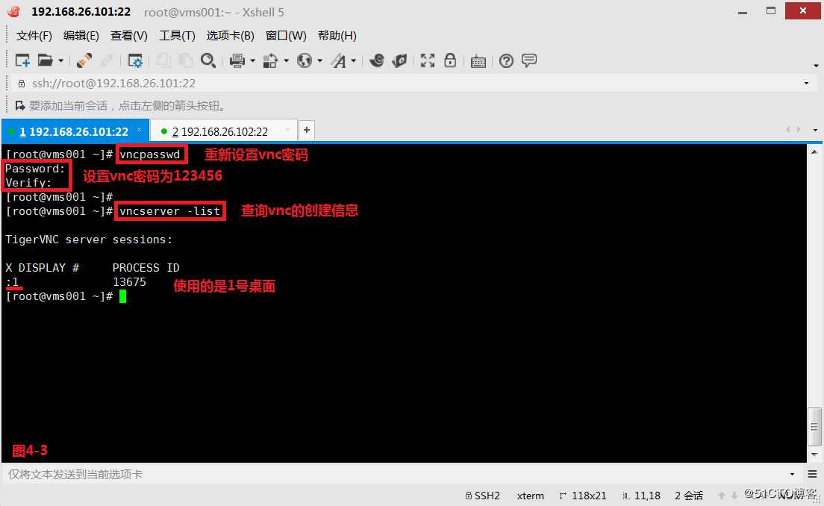Screen dimensions: 824x506
Task: Open the font selector dropdown arrow
Action: click(353, 60)
